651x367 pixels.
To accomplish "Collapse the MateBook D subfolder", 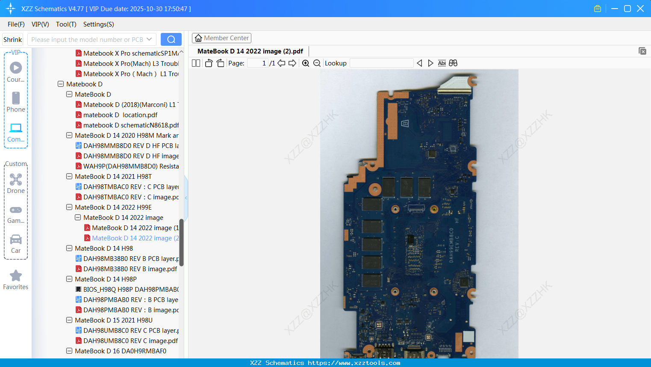I will pos(69,95).
